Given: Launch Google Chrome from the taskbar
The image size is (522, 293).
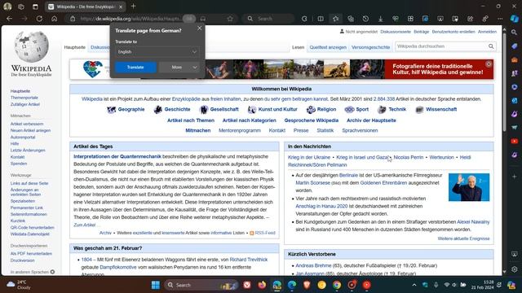Looking at the screenshot, I should 337,285.
